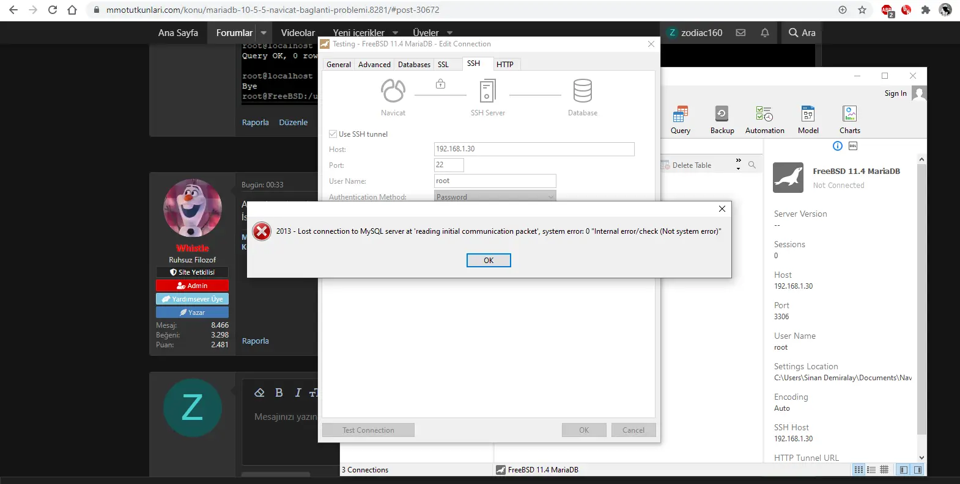Open the Model tool in Navicat

click(808, 120)
